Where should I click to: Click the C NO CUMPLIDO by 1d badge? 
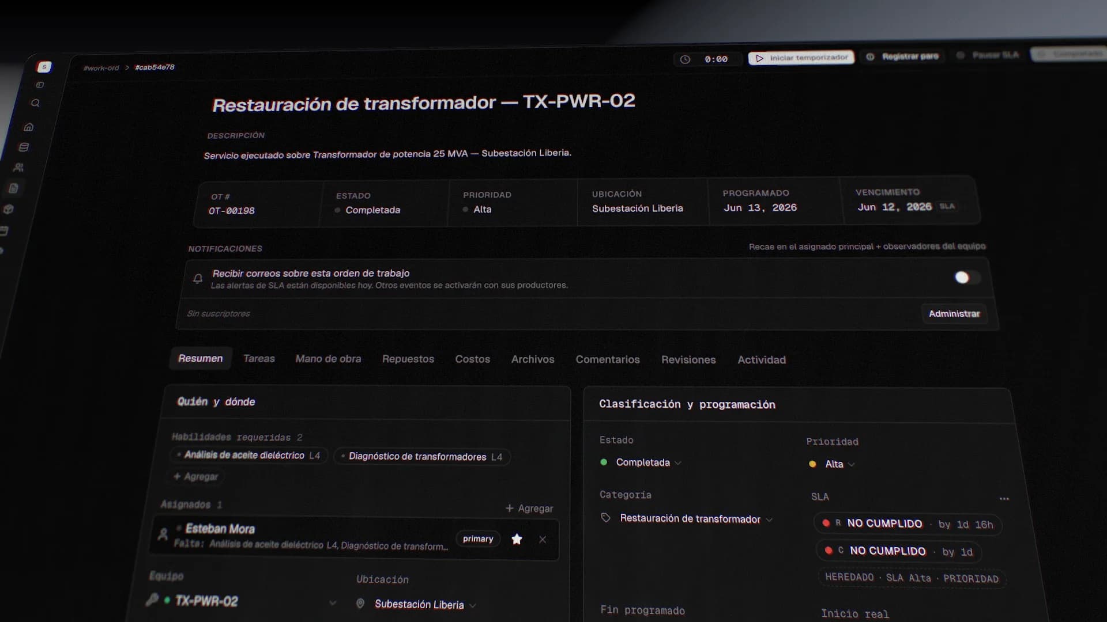pyautogui.click(x=898, y=551)
